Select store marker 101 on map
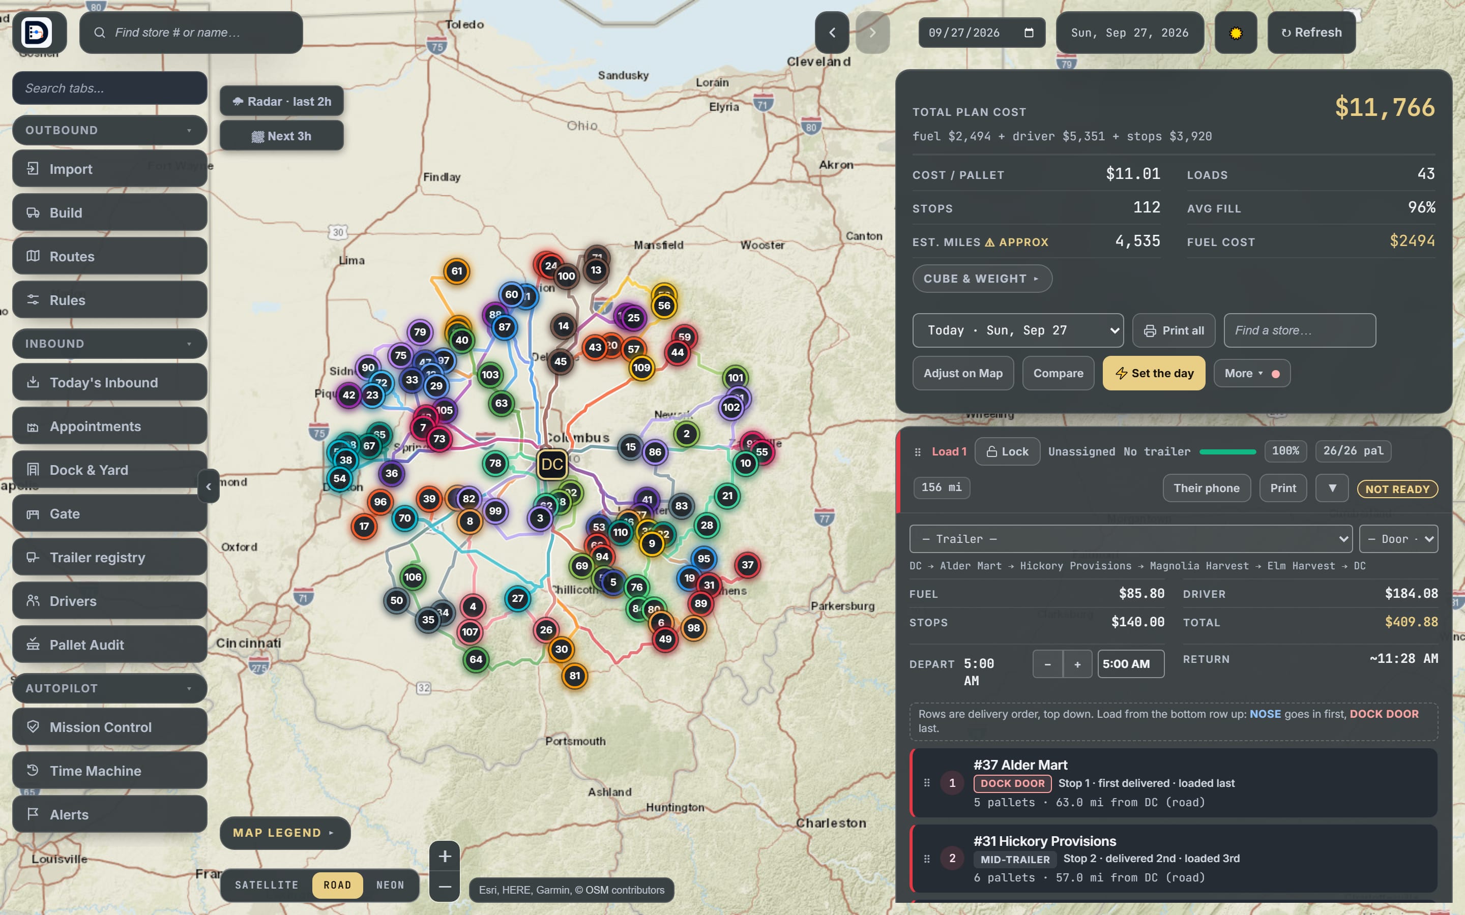Screen dimensions: 1465x915 (x=736, y=378)
